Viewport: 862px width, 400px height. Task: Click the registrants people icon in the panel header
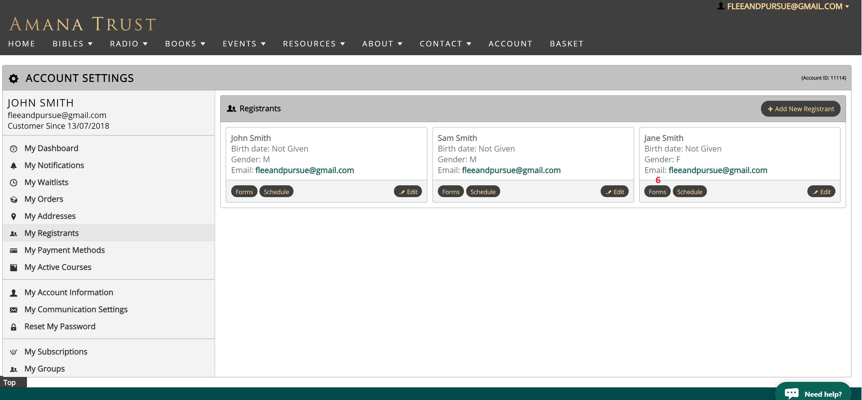click(232, 108)
